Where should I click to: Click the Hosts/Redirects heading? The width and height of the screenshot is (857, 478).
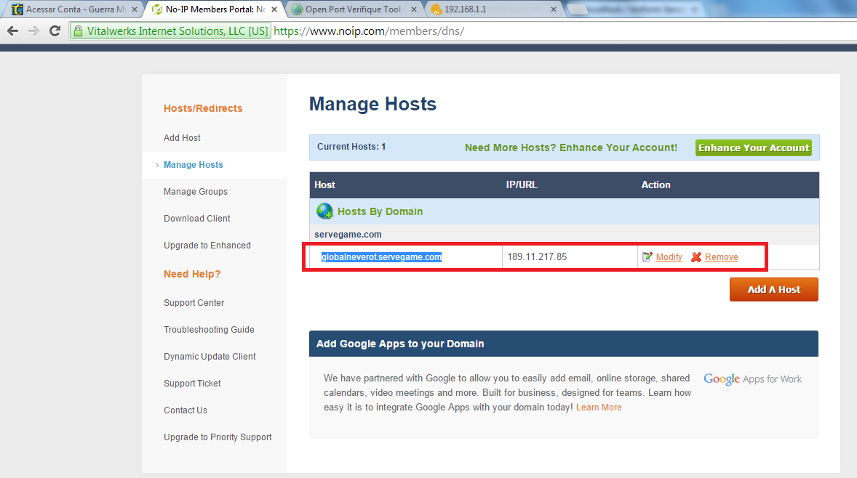203,108
